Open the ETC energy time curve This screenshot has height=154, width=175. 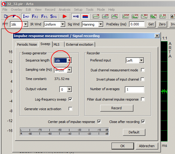click(x=135, y=16)
